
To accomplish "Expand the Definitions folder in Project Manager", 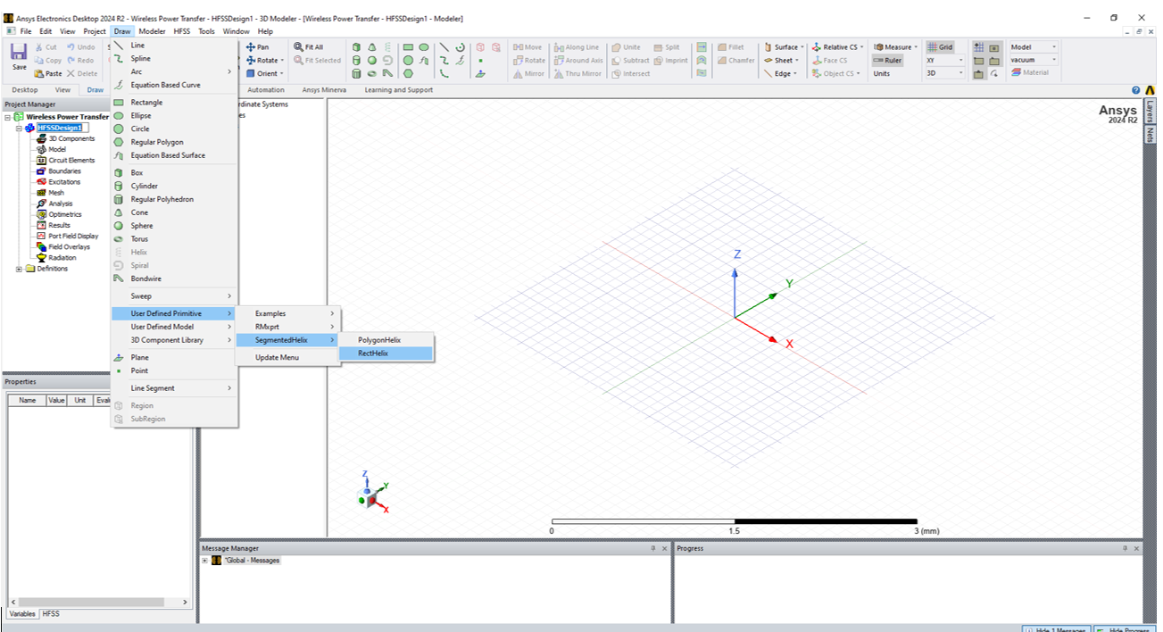I will 20,269.
